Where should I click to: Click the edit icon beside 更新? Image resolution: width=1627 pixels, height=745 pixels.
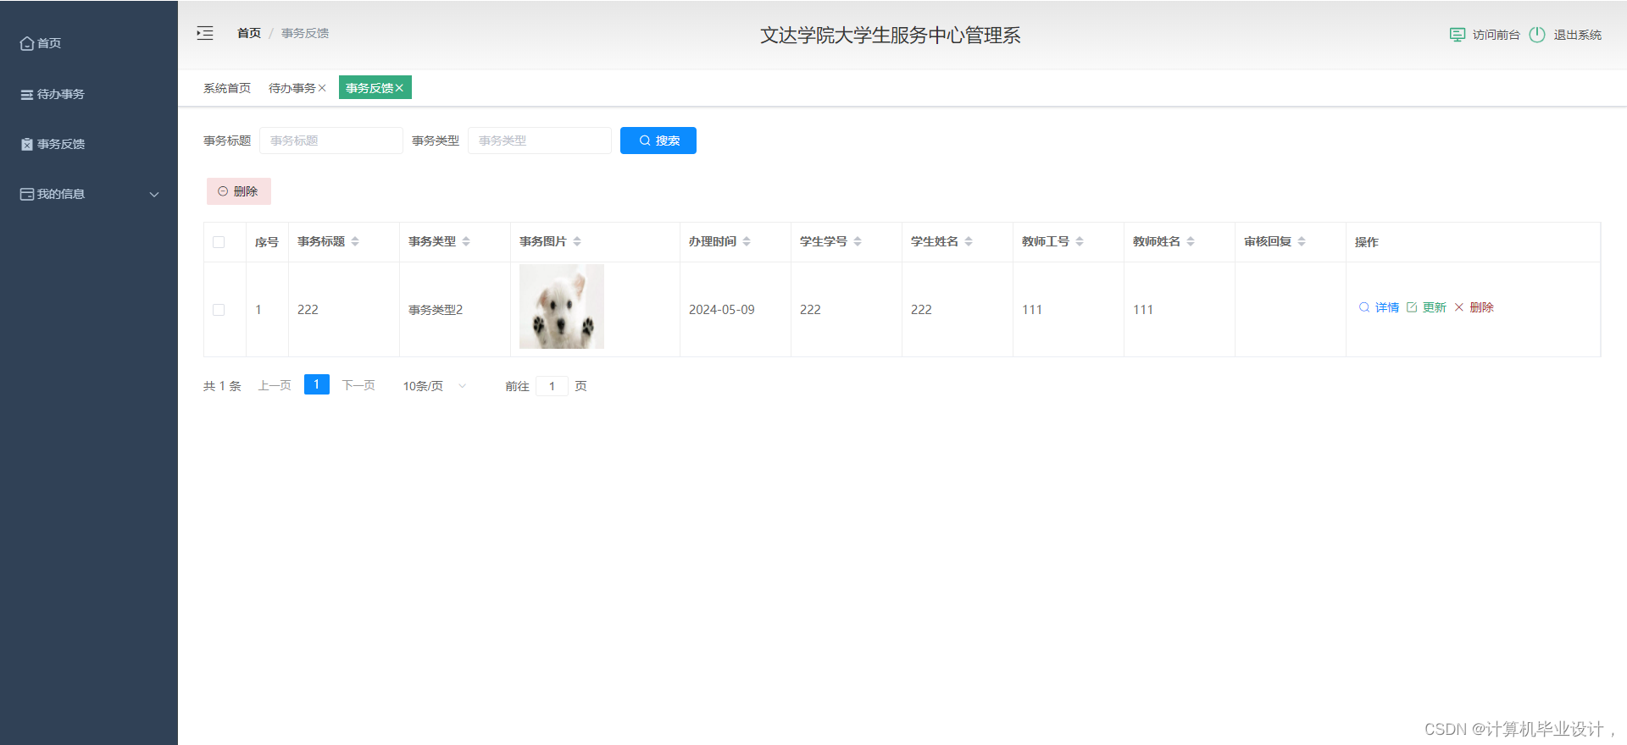point(1412,307)
